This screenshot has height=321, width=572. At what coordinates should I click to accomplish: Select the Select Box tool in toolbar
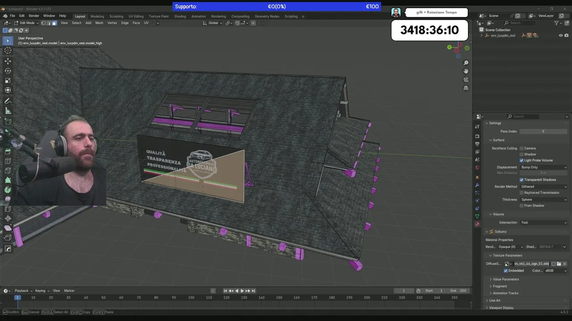[x=8, y=41]
